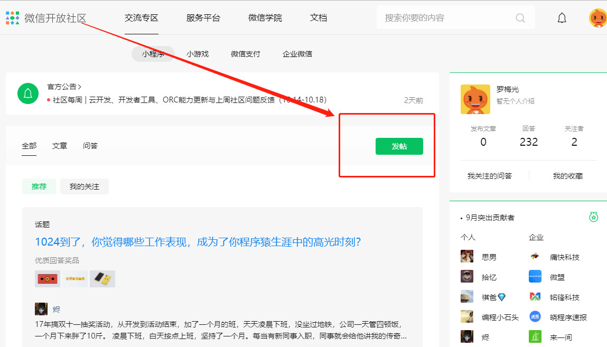Click the 微信开放社区 site title
The image size is (607, 347).
pos(55,18)
